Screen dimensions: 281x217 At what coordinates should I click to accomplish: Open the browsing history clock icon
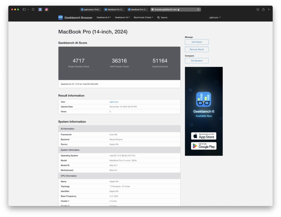click(33, 10)
